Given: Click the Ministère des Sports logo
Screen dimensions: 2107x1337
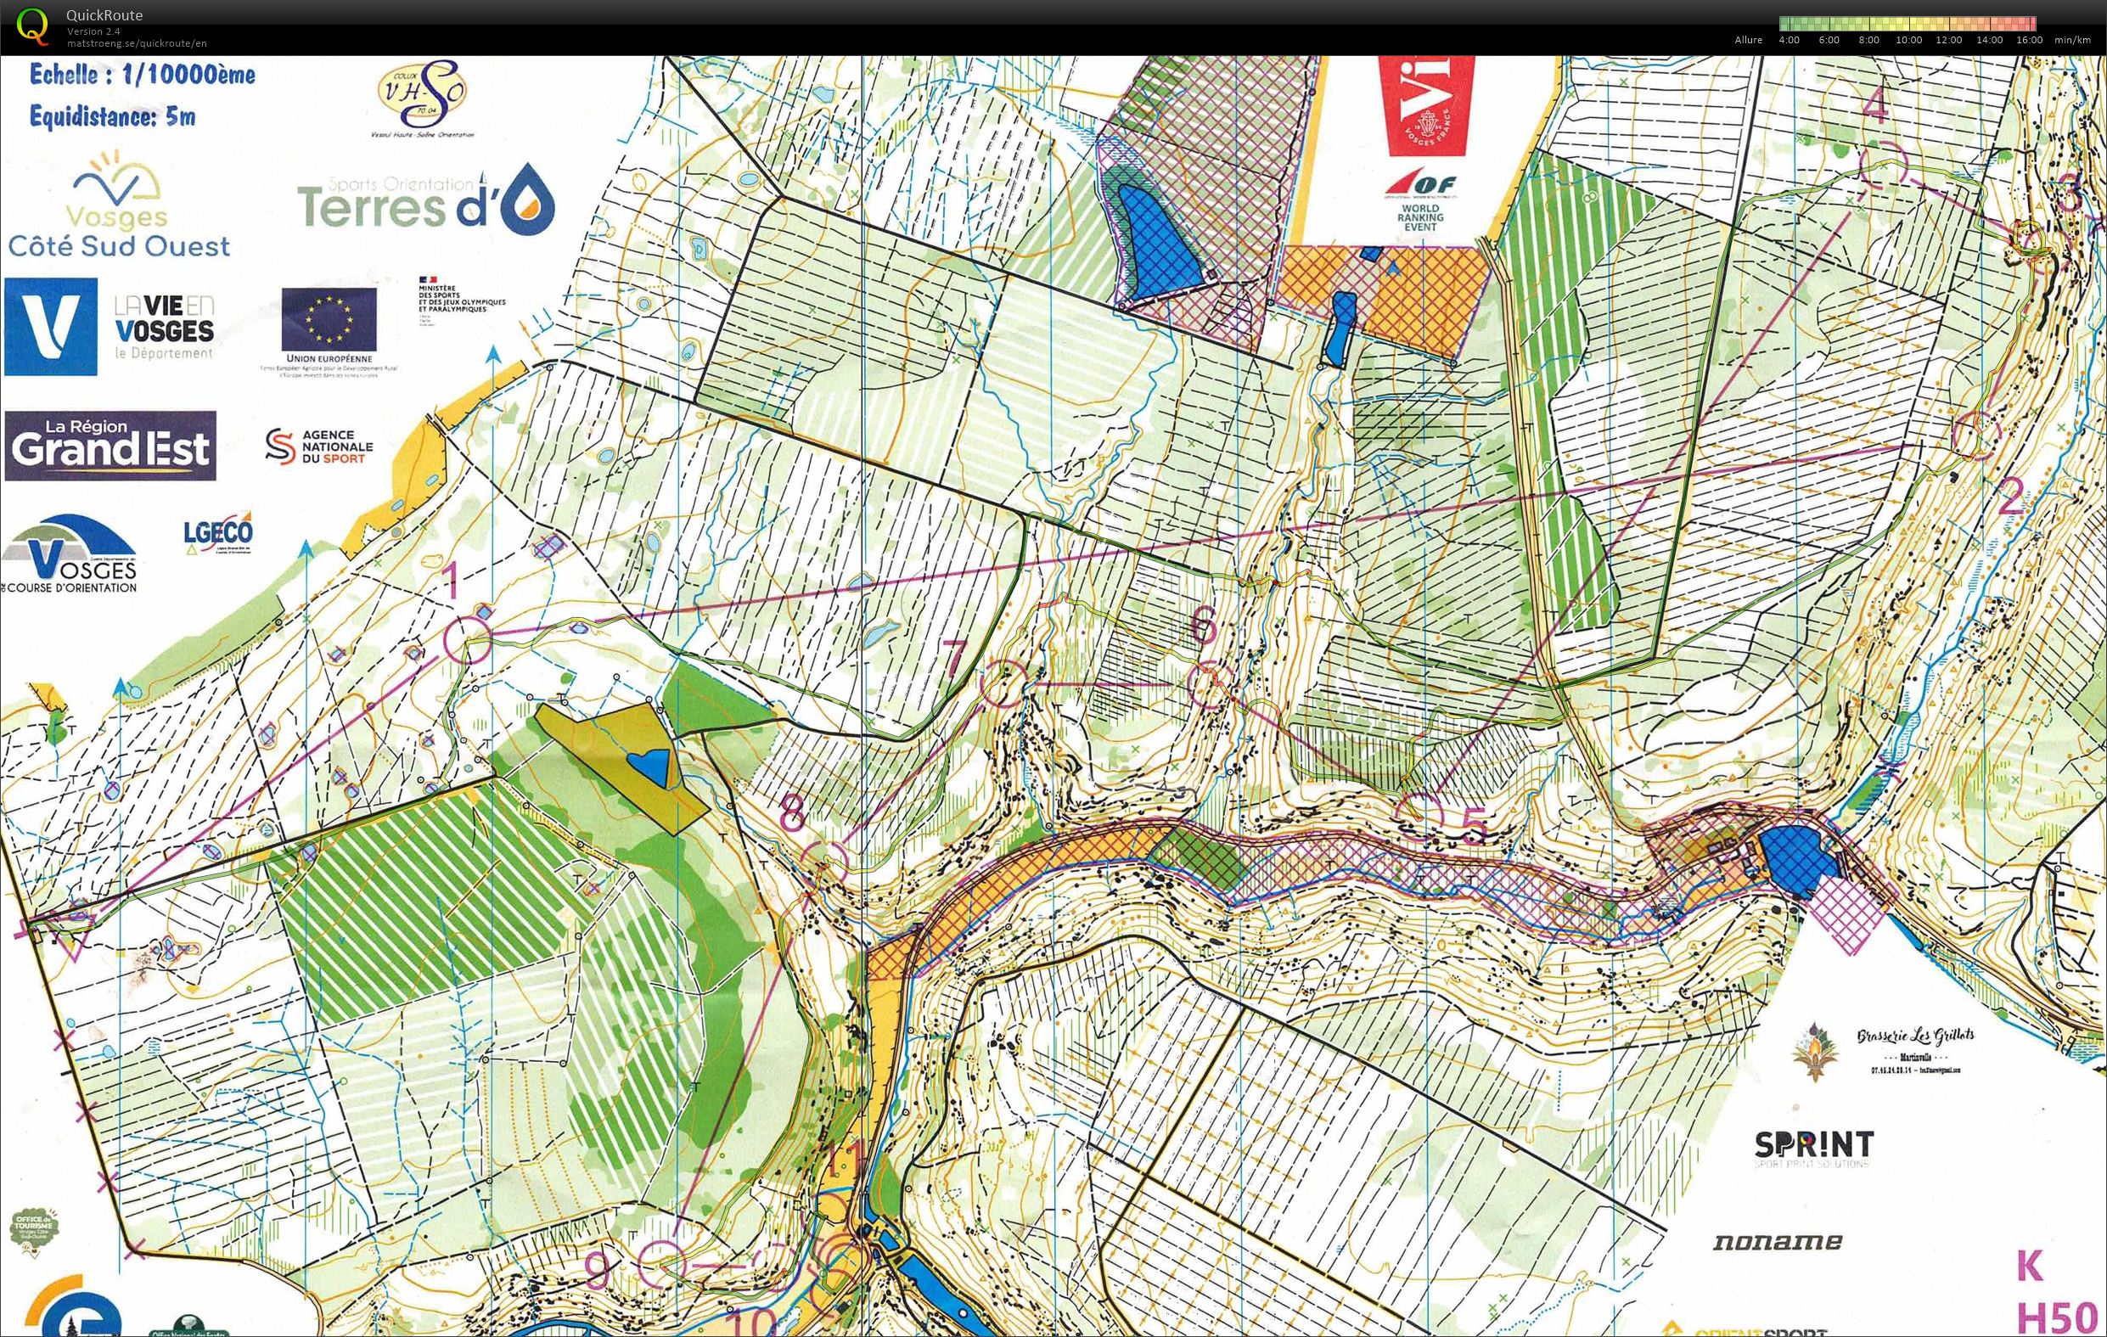Looking at the screenshot, I should (461, 301).
